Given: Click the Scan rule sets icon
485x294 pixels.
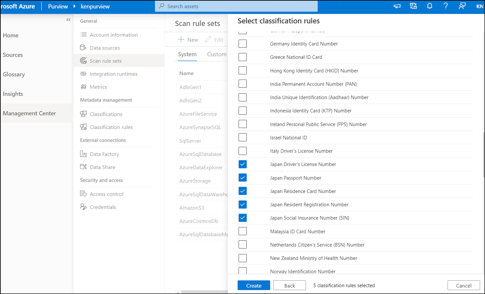Looking at the screenshot, I should tap(83, 61).
